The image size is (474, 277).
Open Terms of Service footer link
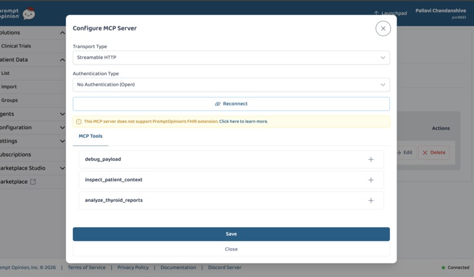pyautogui.click(x=86, y=268)
